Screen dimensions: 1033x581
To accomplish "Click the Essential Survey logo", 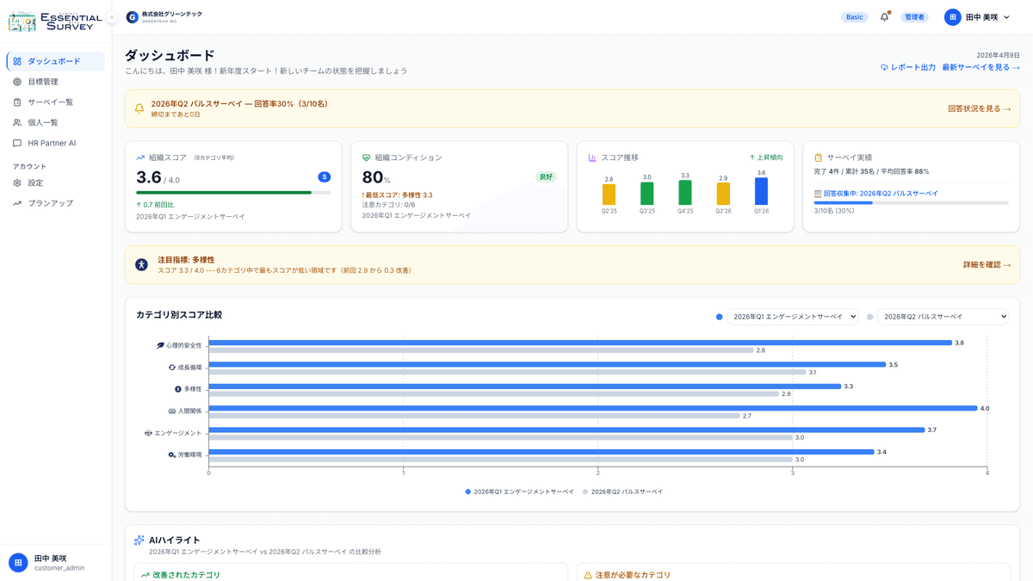I will click(55, 21).
